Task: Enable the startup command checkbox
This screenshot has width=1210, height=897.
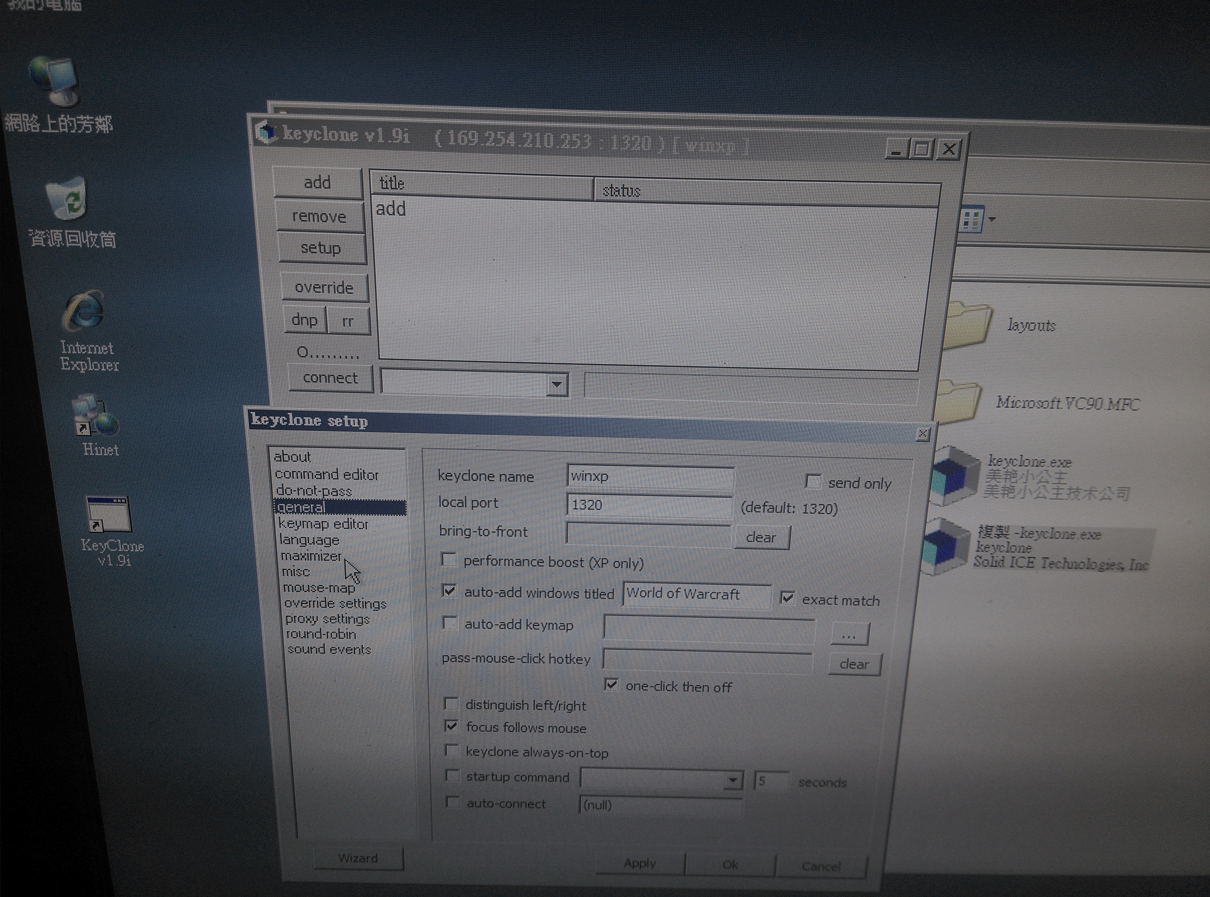Action: click(452, 775)
